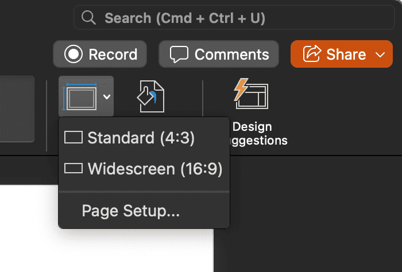Screen dimensions: 402x272
Task: Open the Format Background paint bucket icon
Action: click(150, 96)
